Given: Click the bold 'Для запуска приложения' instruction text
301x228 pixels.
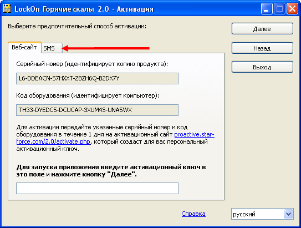Looking at the screenshot, I should click(x=111, y=170).
